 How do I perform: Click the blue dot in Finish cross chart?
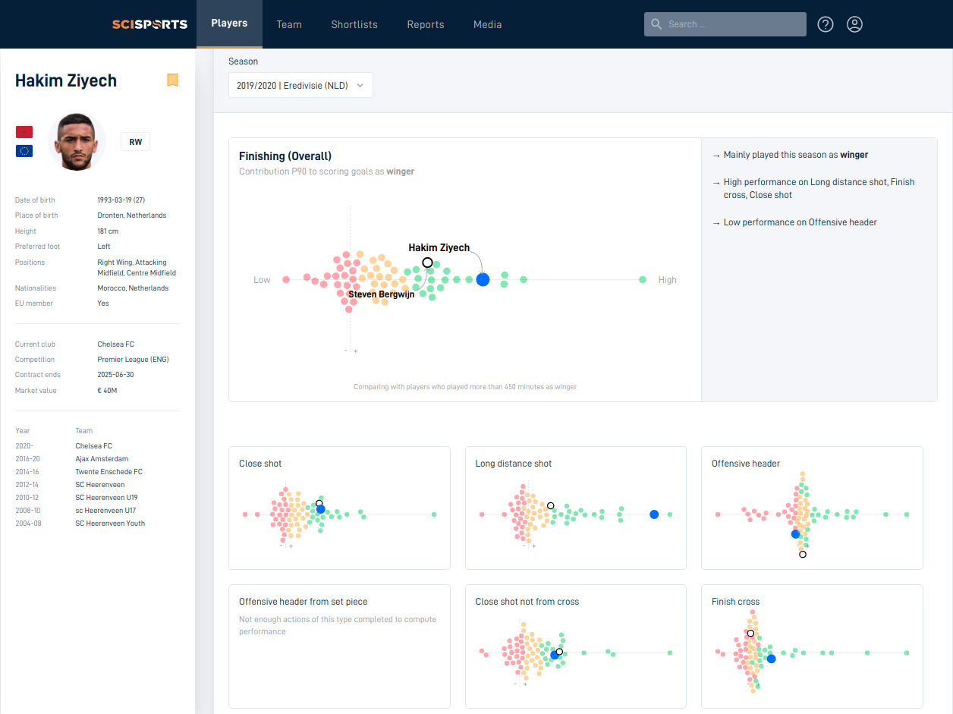click(x=771, y=659)
